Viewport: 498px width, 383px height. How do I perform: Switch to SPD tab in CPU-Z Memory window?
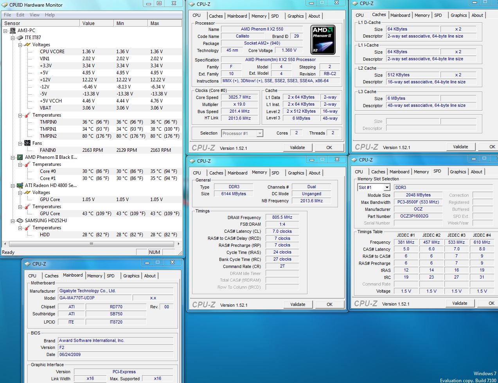[275, 173]
